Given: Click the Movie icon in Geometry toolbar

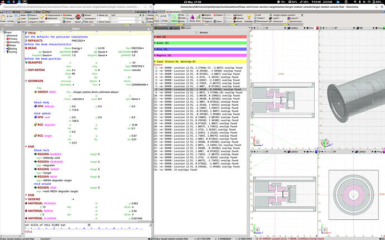Looking at the screenshot, I should (238, 21).
